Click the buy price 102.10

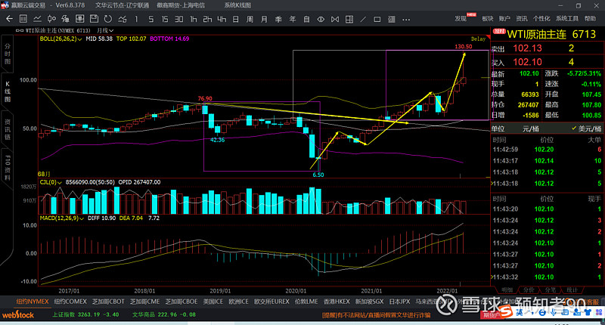pos(527,62)
